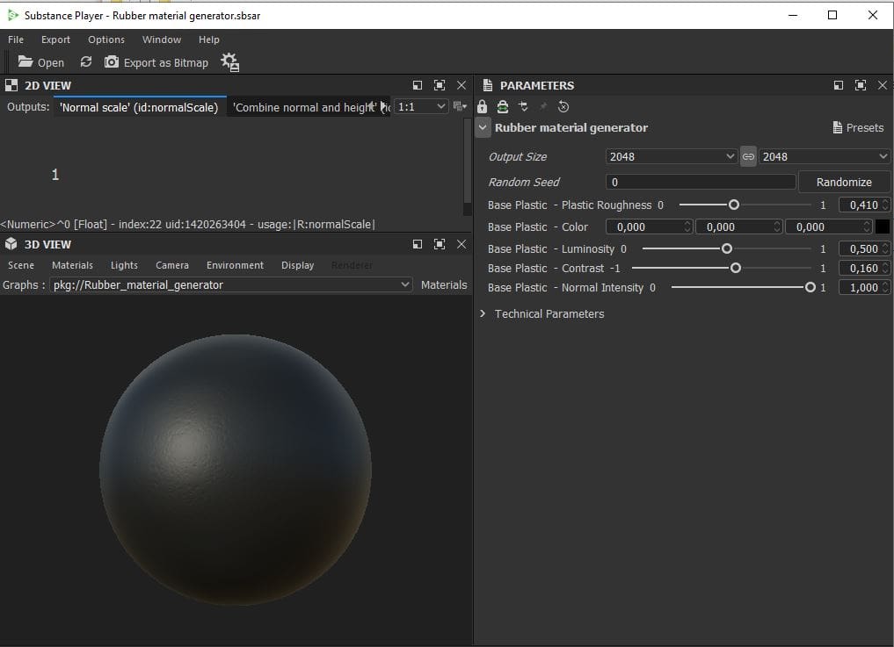Maximize the PARAMETERS panel
Screen dimensions: 894x647
pyautogui.click(x=860, y=85)
